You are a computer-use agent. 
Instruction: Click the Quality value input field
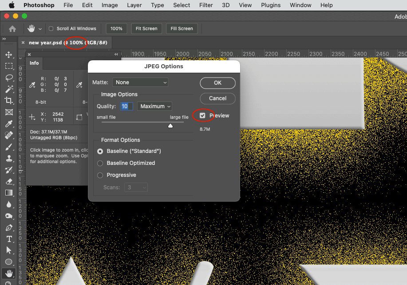point(126,106)
